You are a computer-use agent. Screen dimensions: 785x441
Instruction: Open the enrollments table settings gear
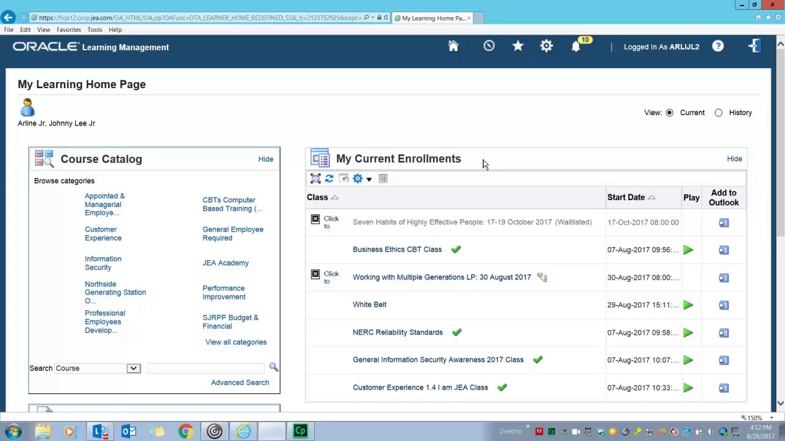pyautogui.click(x=358, y=178)
